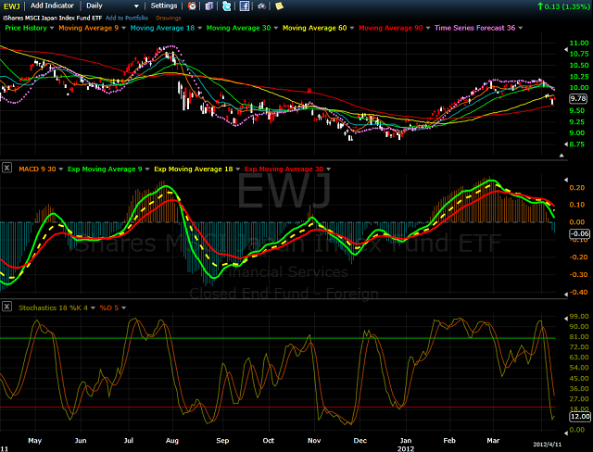Screen dimensions: 593x452
Task: Click the stacked cubes icon in the toolbar
Action: point(209,6)
